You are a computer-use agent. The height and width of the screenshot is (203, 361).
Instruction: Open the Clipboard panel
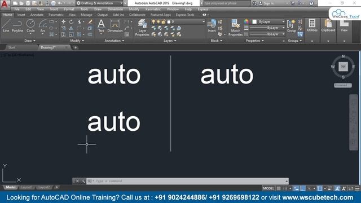(x=328, y=25)
